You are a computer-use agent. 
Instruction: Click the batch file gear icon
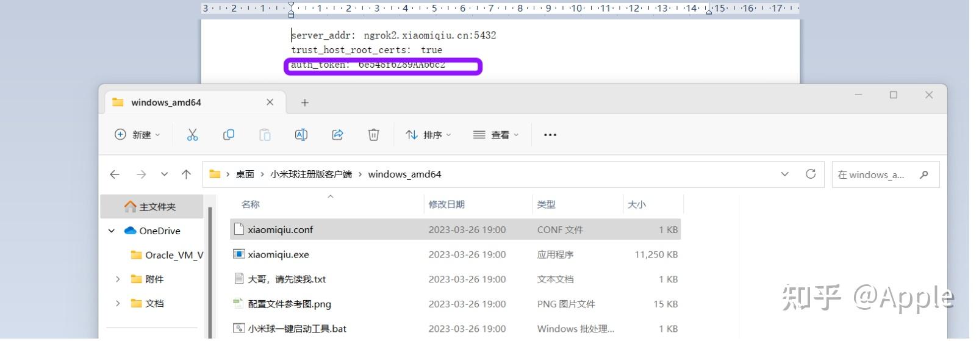(239, 328)
